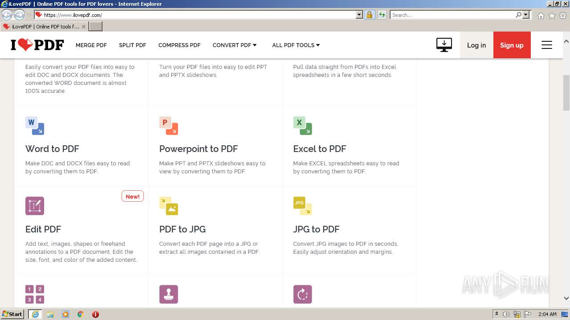Open the Edit PDF title link
Screen dimensions: 570x320
tap(43, 229)
